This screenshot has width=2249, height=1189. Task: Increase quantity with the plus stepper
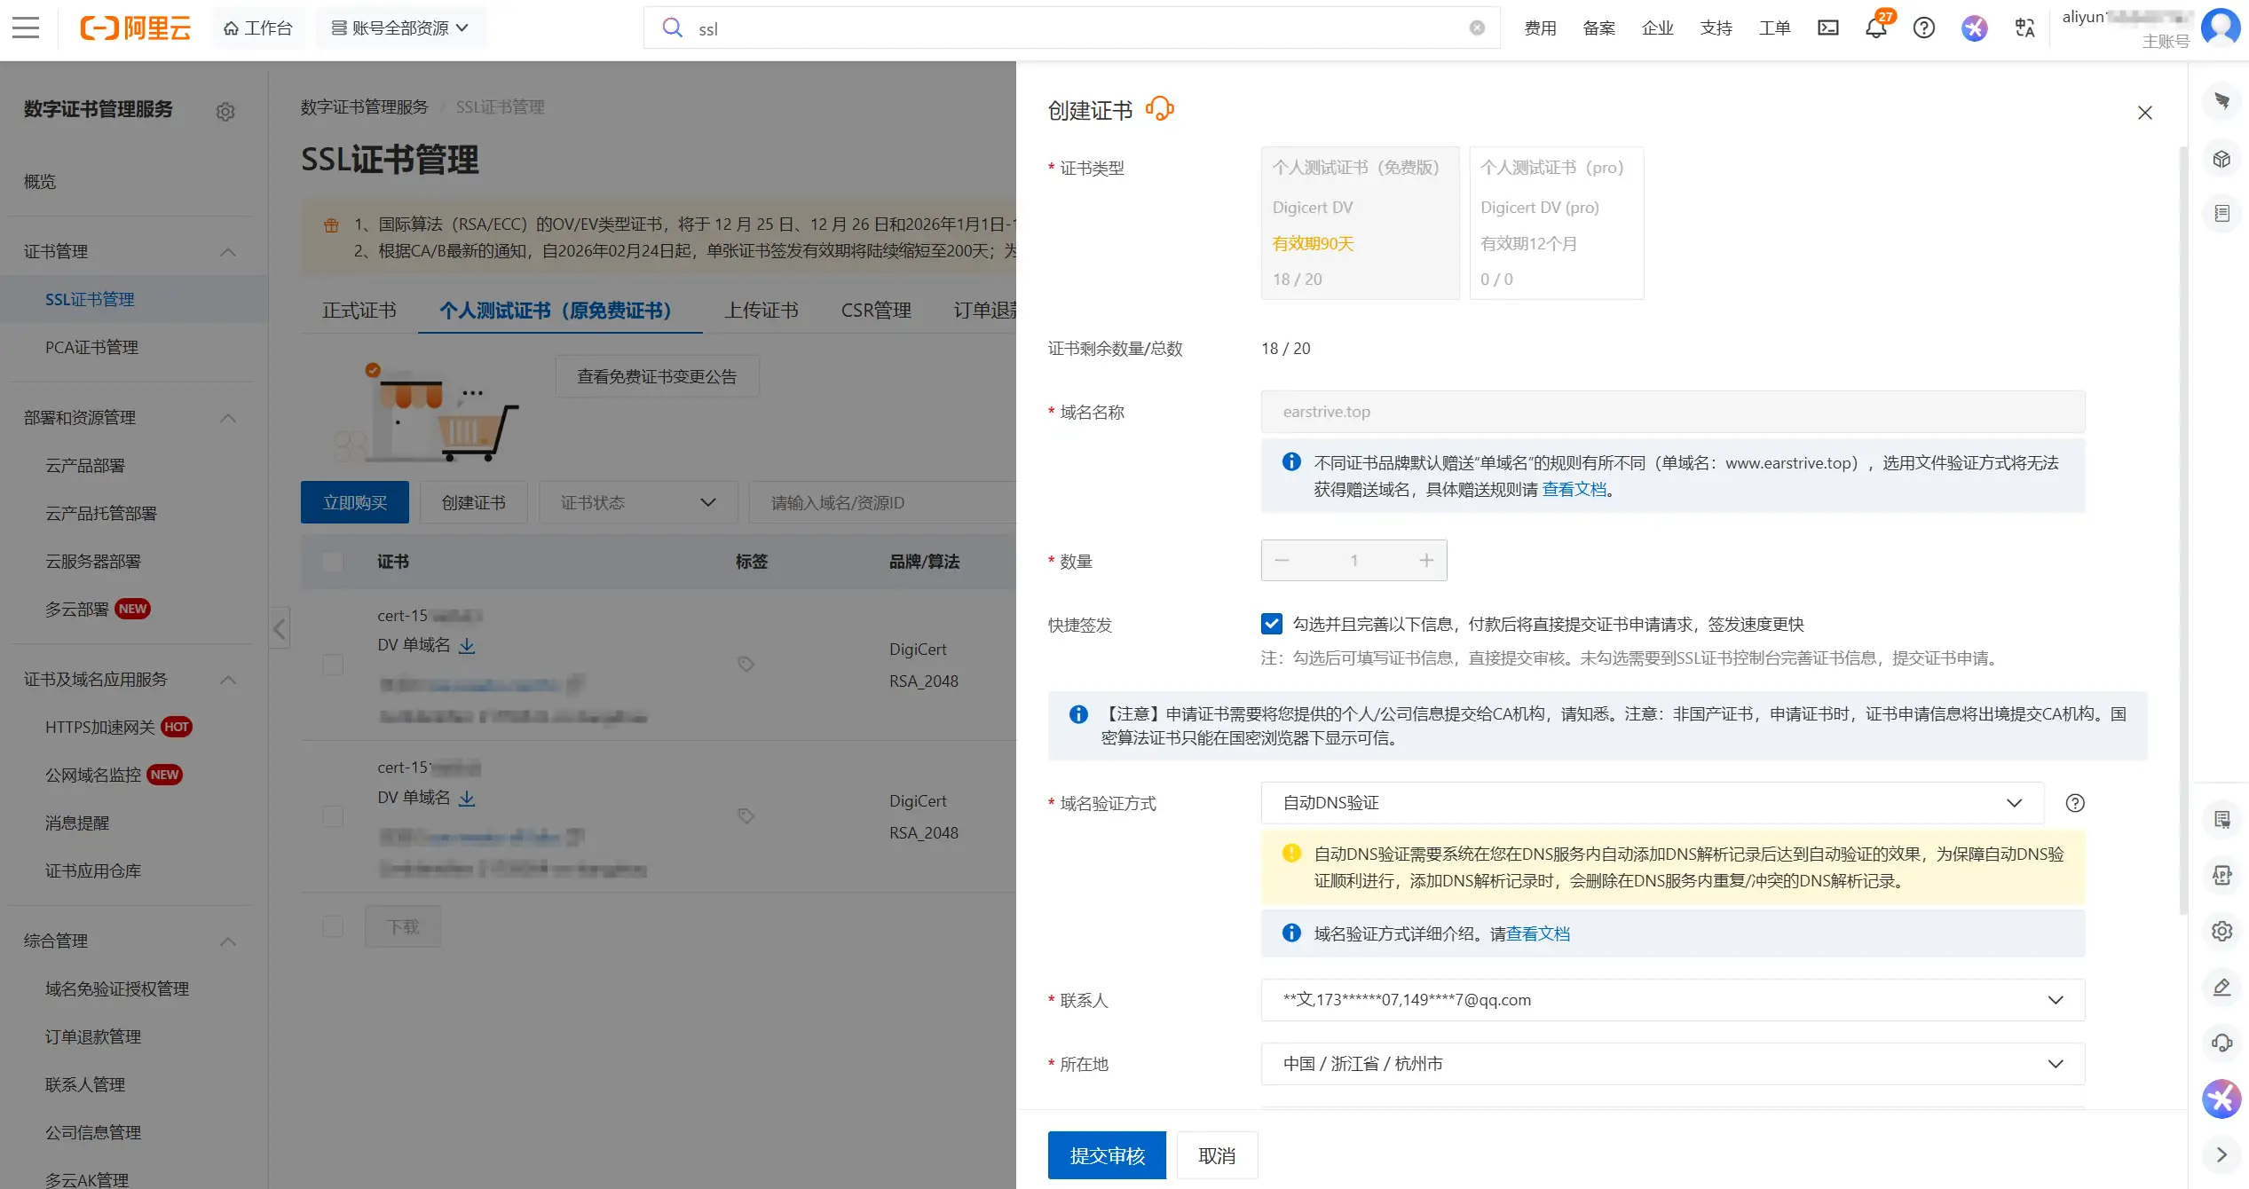click(x=1425, y=561)
